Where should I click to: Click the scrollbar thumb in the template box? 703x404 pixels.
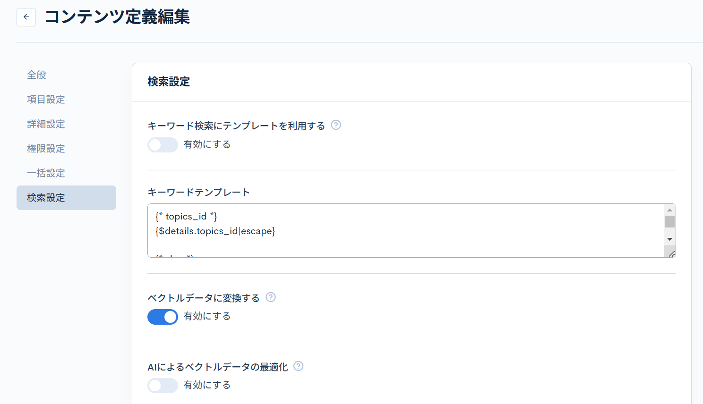[x=669, y=222]
